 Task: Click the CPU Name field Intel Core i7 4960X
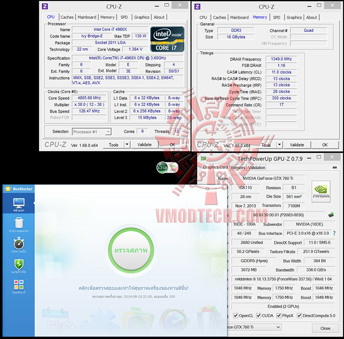111,29
